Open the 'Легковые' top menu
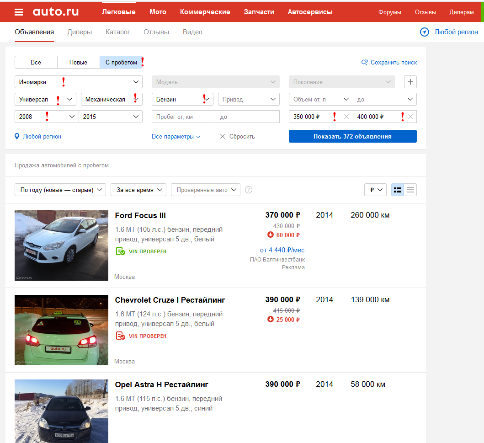Image resolution: width=484 pixels, height=443 pixels. point(118,12)
